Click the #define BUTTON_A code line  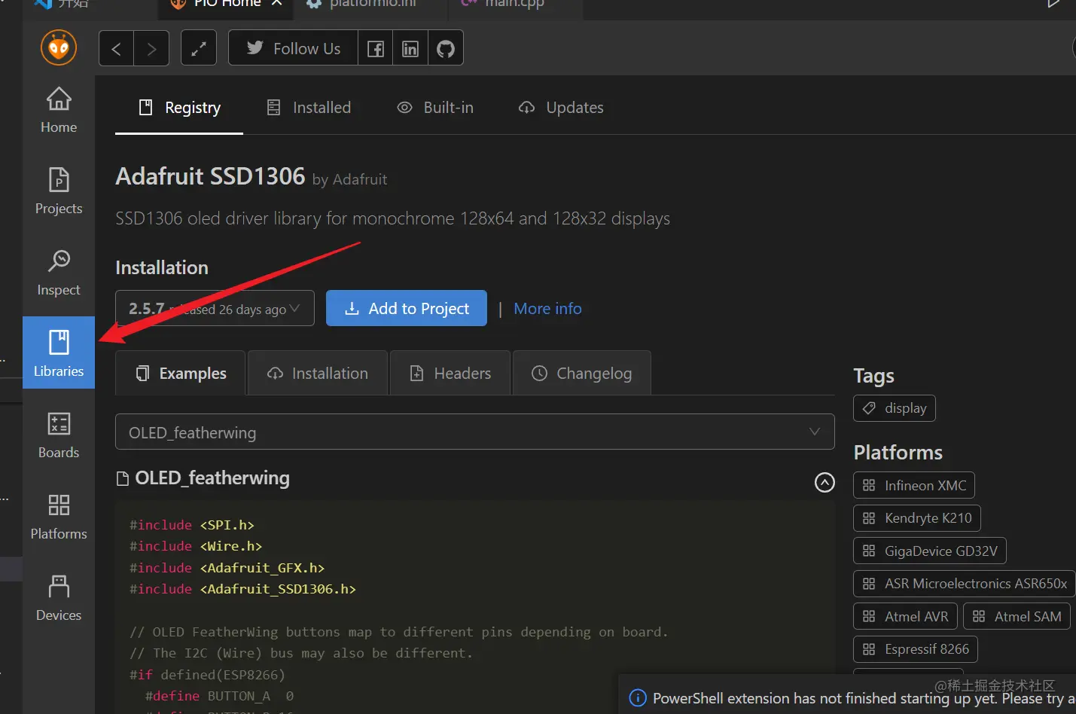pos(219,696)
